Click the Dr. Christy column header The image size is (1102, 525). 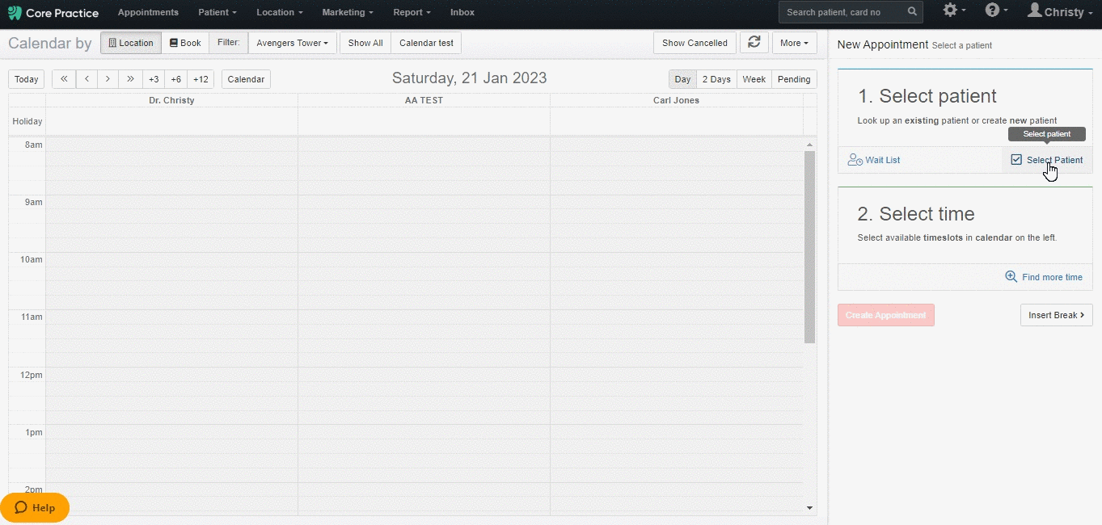(x=171, y=100)
